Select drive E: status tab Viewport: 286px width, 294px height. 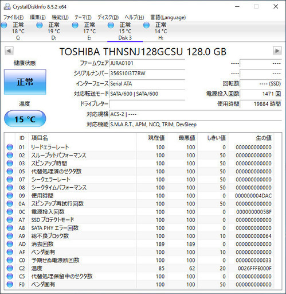point(89,31)
